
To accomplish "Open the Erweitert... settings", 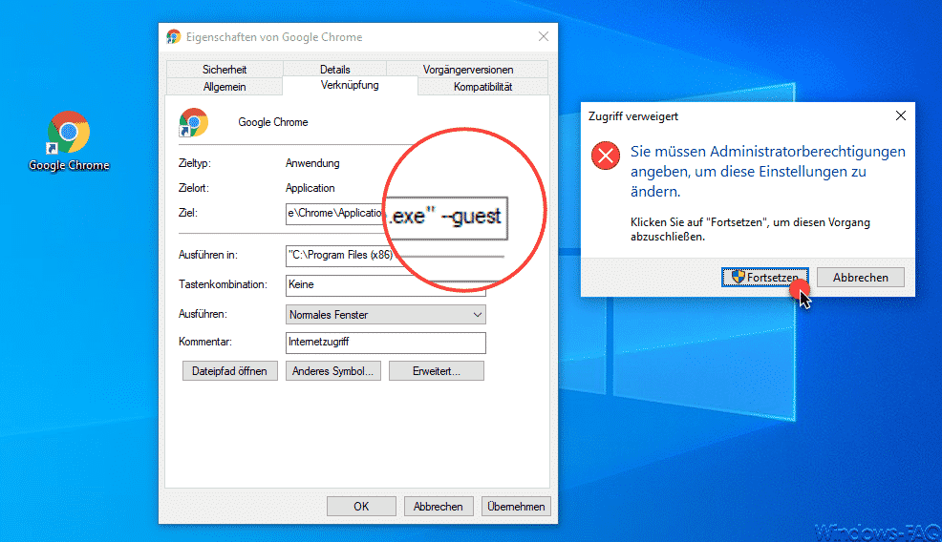I will click(x=437, y=371).
